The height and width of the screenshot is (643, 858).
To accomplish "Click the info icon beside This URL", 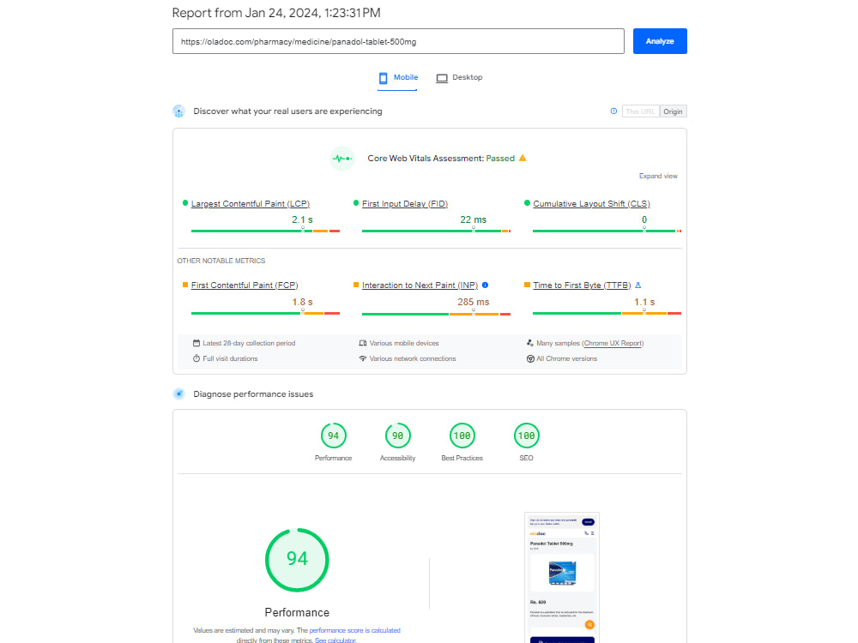I will (x=613, y=111).
